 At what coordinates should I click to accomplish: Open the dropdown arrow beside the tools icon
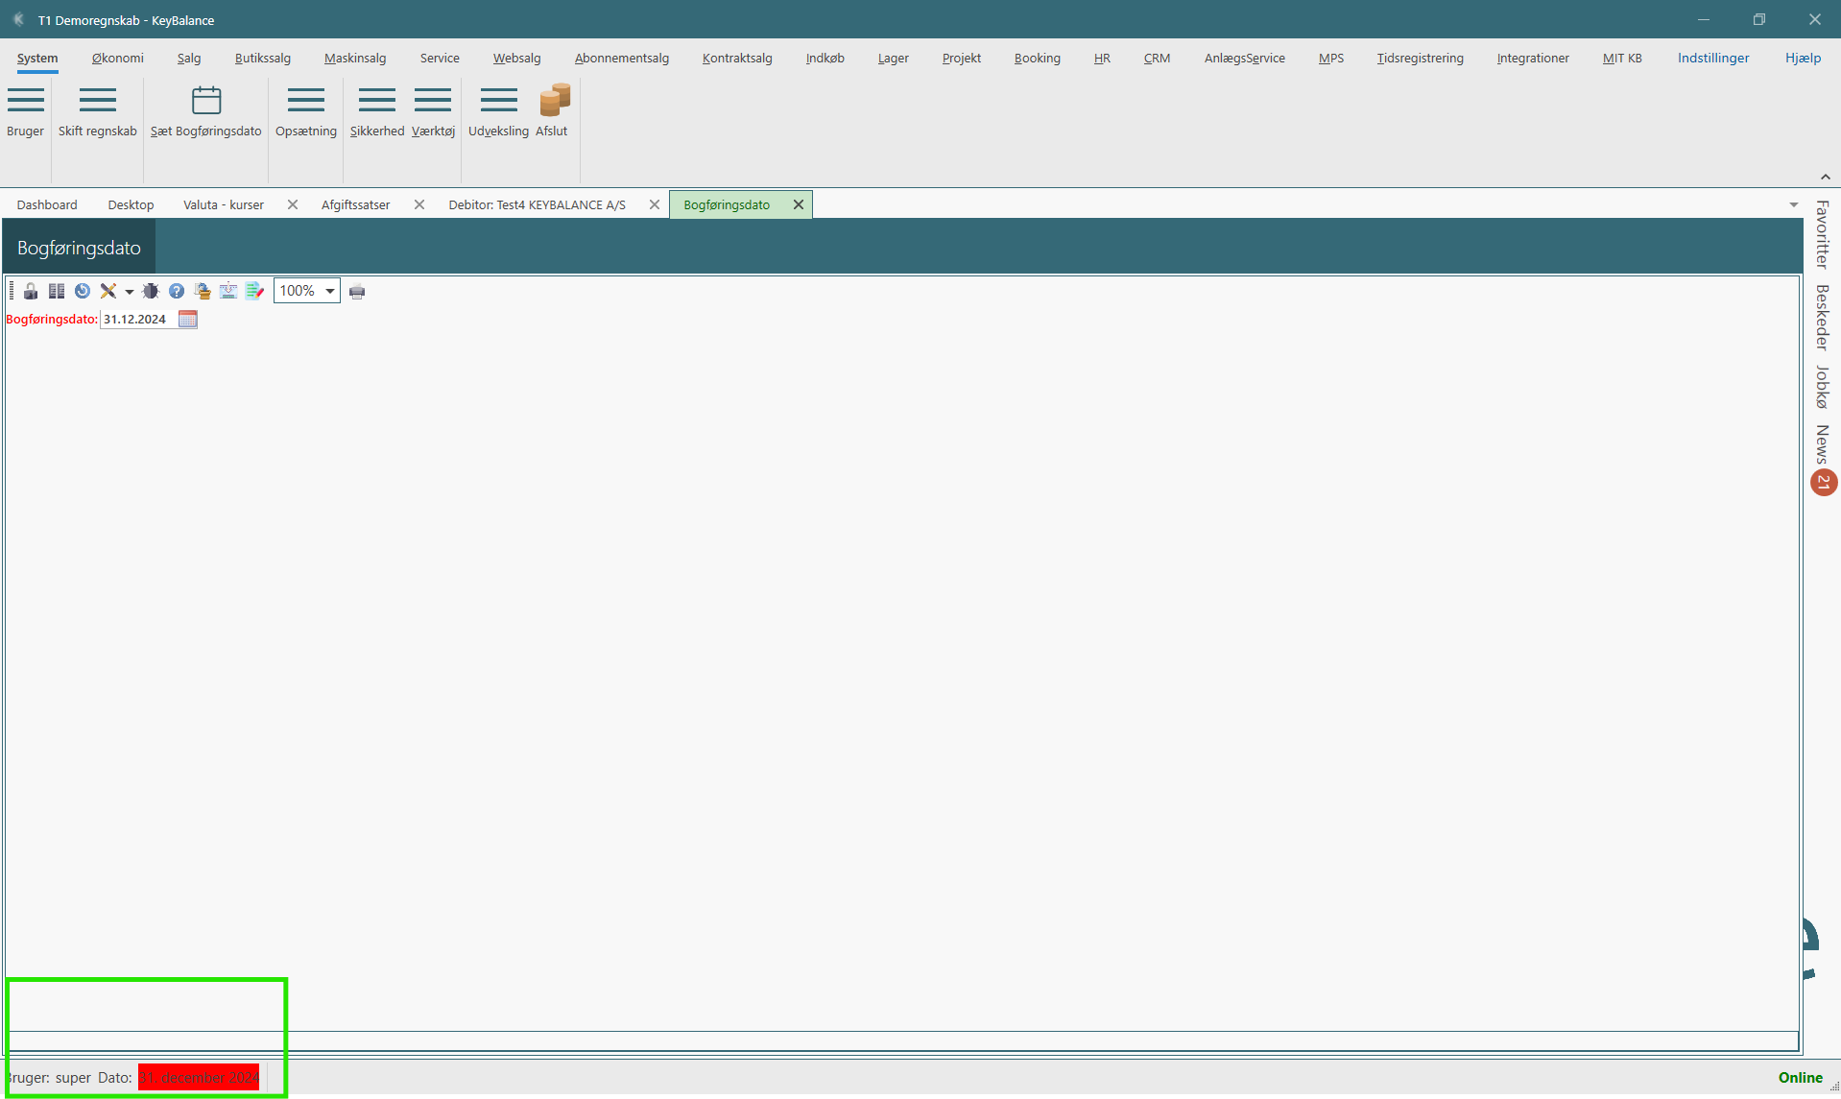click(x=129, y=292)
